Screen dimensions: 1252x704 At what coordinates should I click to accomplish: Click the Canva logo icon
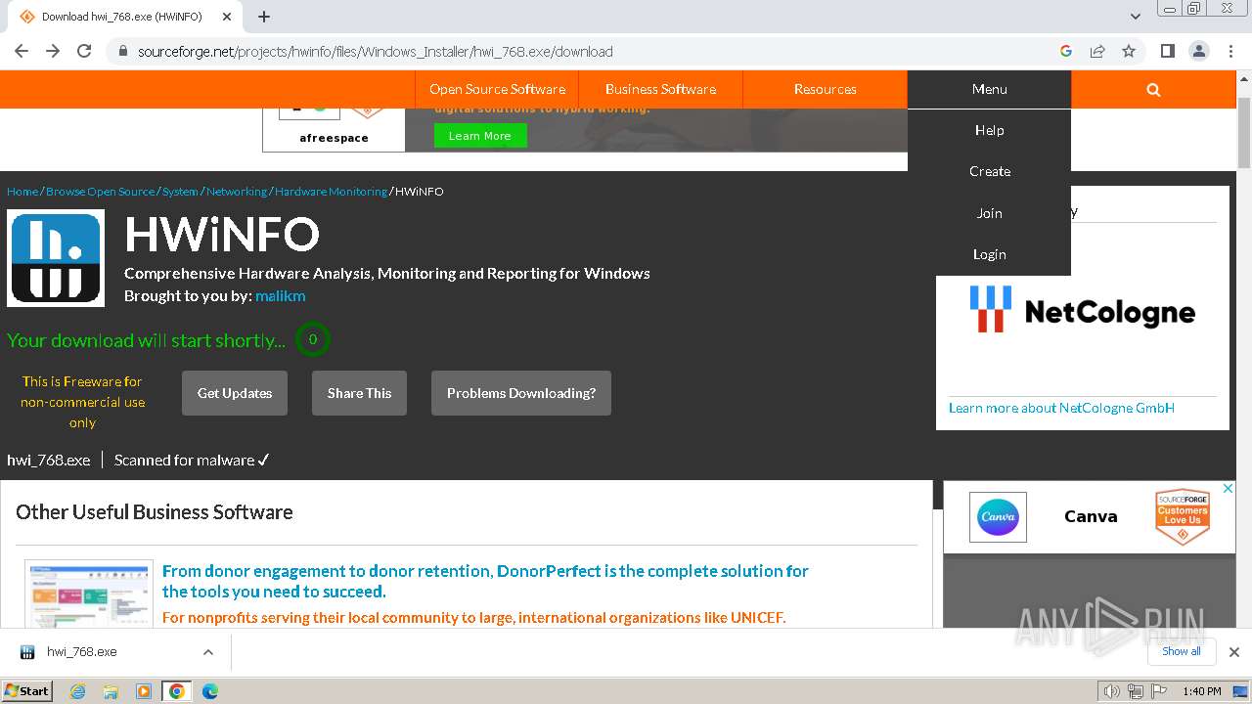click(x=998, y=516)
